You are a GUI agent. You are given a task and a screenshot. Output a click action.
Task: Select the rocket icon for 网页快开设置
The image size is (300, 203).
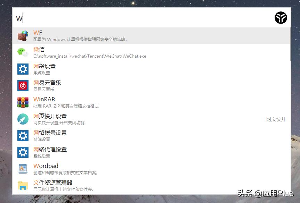pyautogui.click(x=23, y=119)
